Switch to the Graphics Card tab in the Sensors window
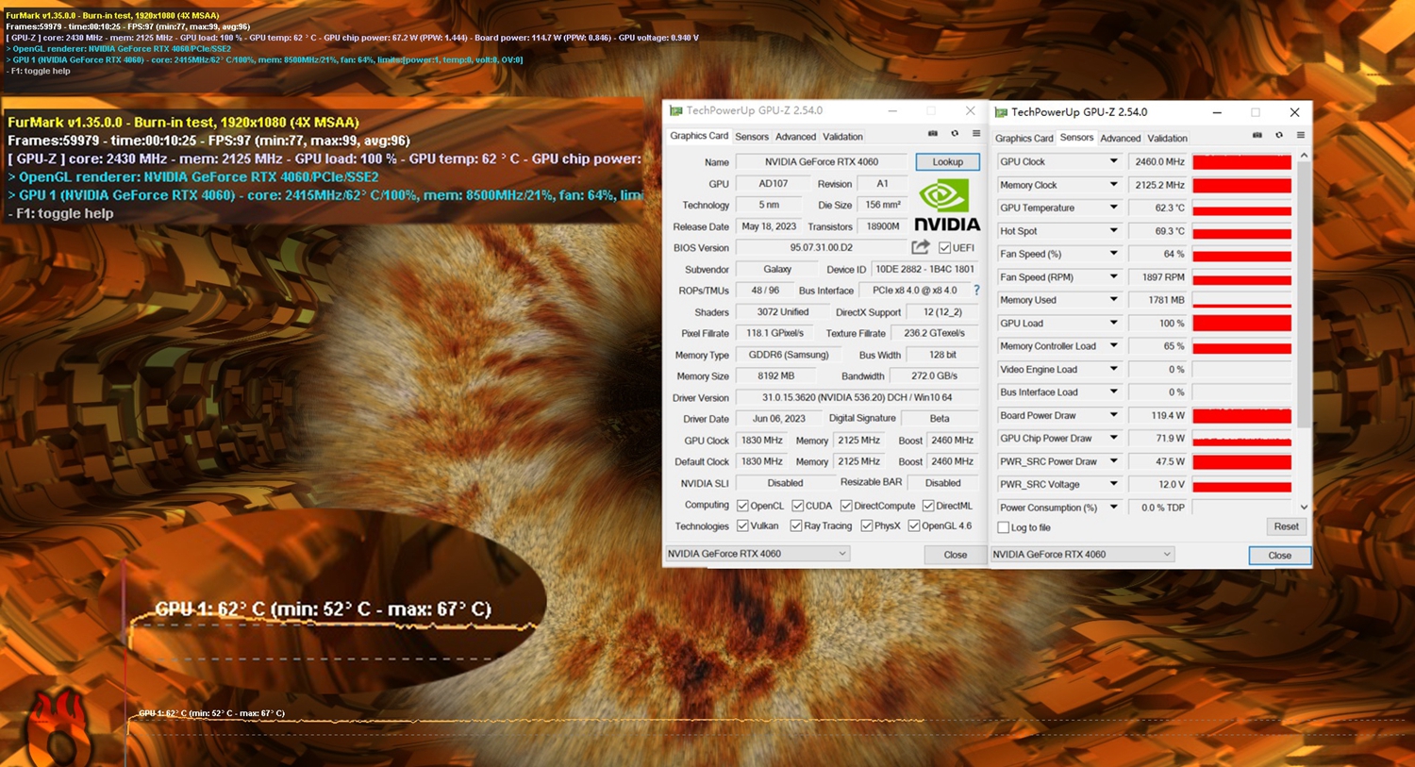The height and width of the screenshot is (767, 1415). pyautogui.click(x=1024, y=139)
